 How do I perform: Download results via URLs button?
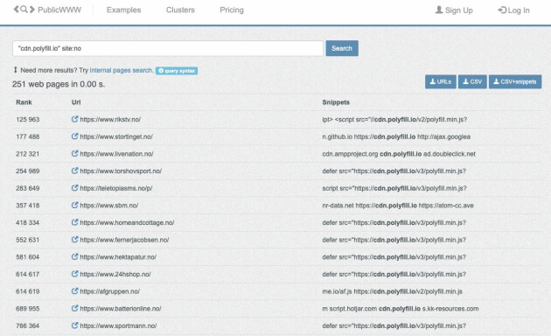coord(441,81)
